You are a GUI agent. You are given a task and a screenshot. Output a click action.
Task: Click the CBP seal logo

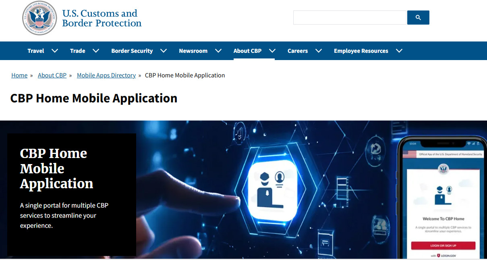[x=39, y=18]
